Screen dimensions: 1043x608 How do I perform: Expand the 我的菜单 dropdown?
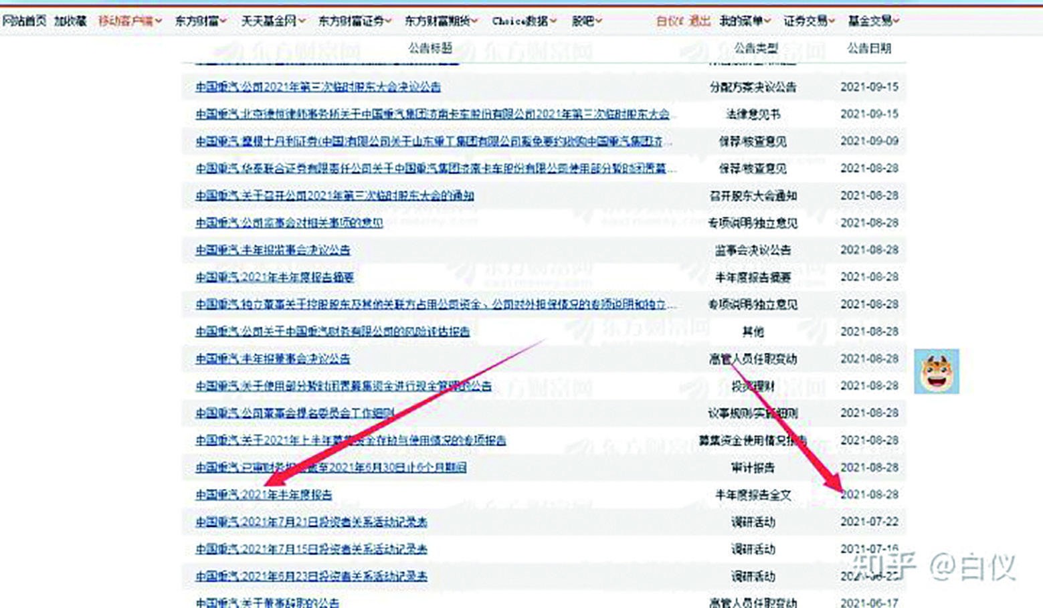point(739,19)
